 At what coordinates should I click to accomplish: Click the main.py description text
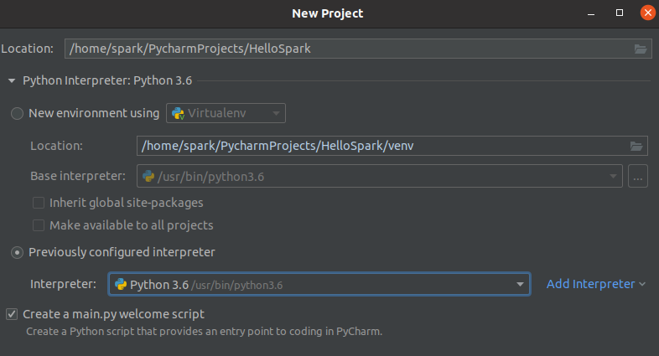pyautogui.click(x=205, y=332)
